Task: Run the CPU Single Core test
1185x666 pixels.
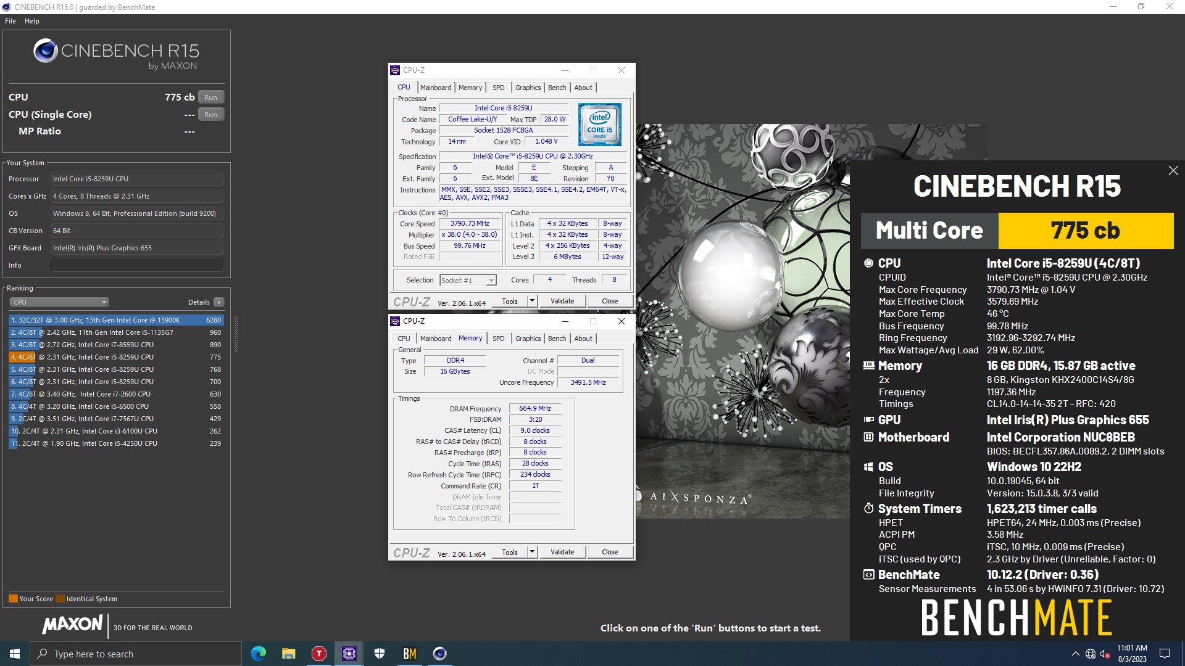Action: pos(210,115)
